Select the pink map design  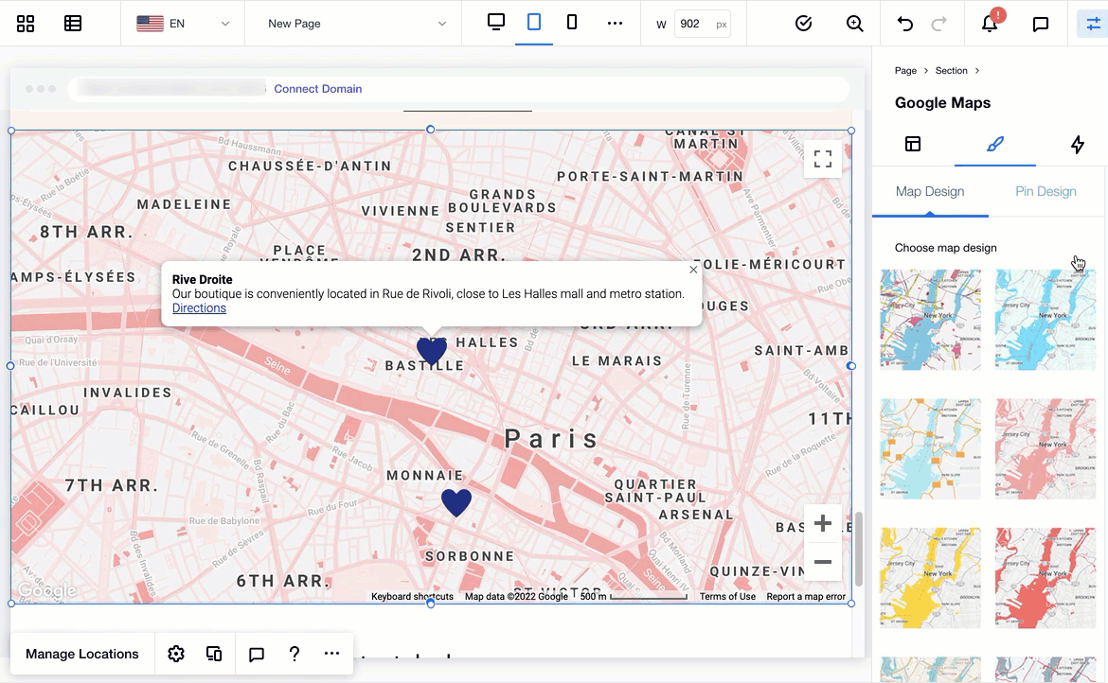[x=1045, y=448]
